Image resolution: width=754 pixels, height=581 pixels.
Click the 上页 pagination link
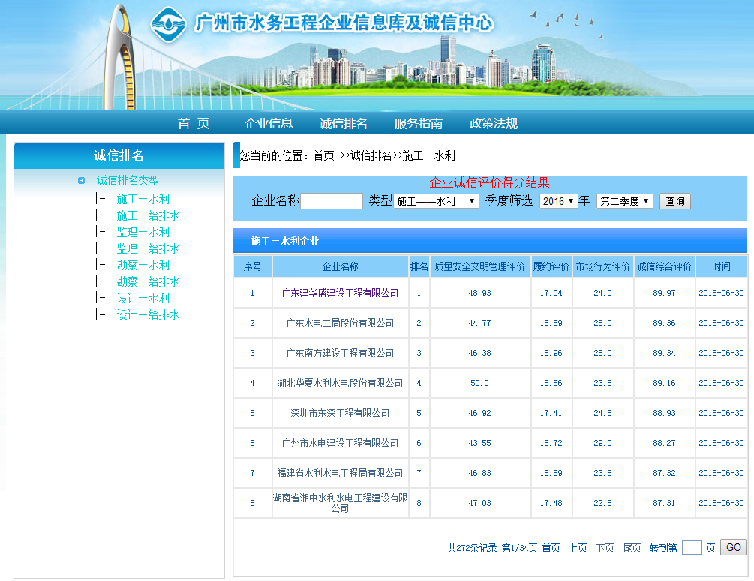coord(578,548)
